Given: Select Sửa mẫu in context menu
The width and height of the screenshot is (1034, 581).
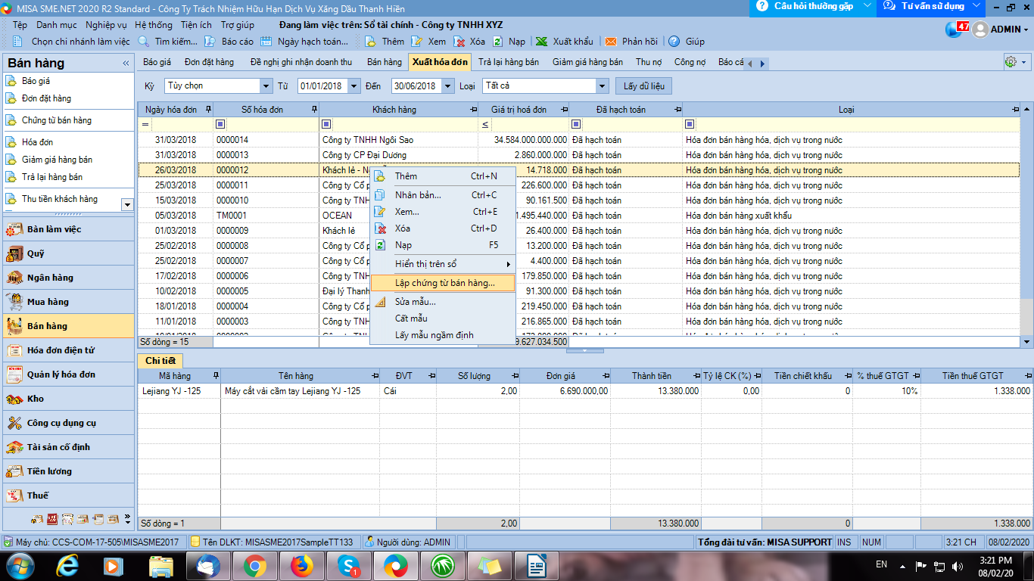Looking at the screenshot, I should click(443, 302).
